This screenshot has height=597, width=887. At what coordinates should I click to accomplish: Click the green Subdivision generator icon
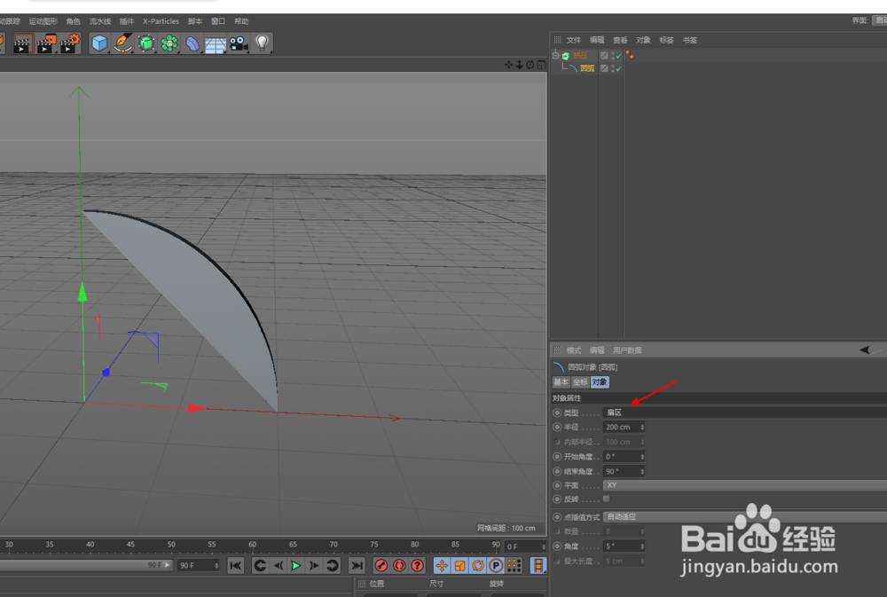[x=146, y=43]
